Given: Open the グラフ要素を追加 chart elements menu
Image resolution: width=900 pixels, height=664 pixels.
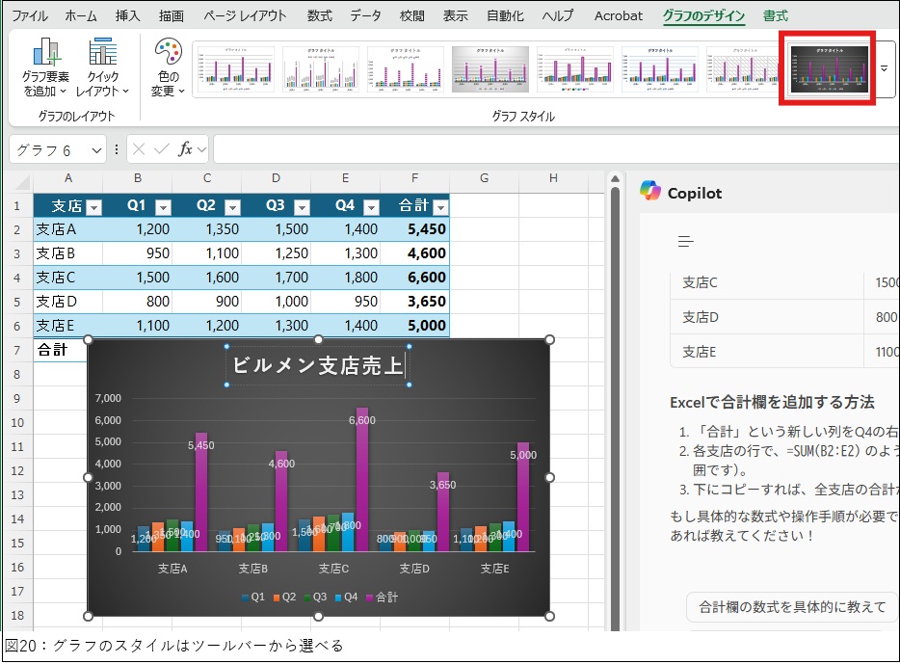Looking at the screenshot, I should [x=44, y=68].
